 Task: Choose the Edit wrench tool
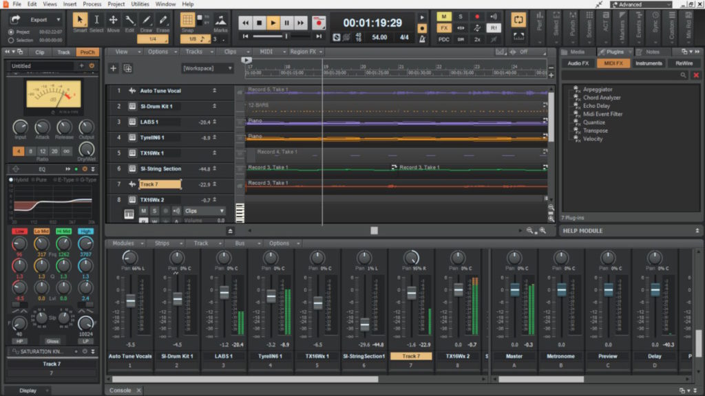(129, 20)
